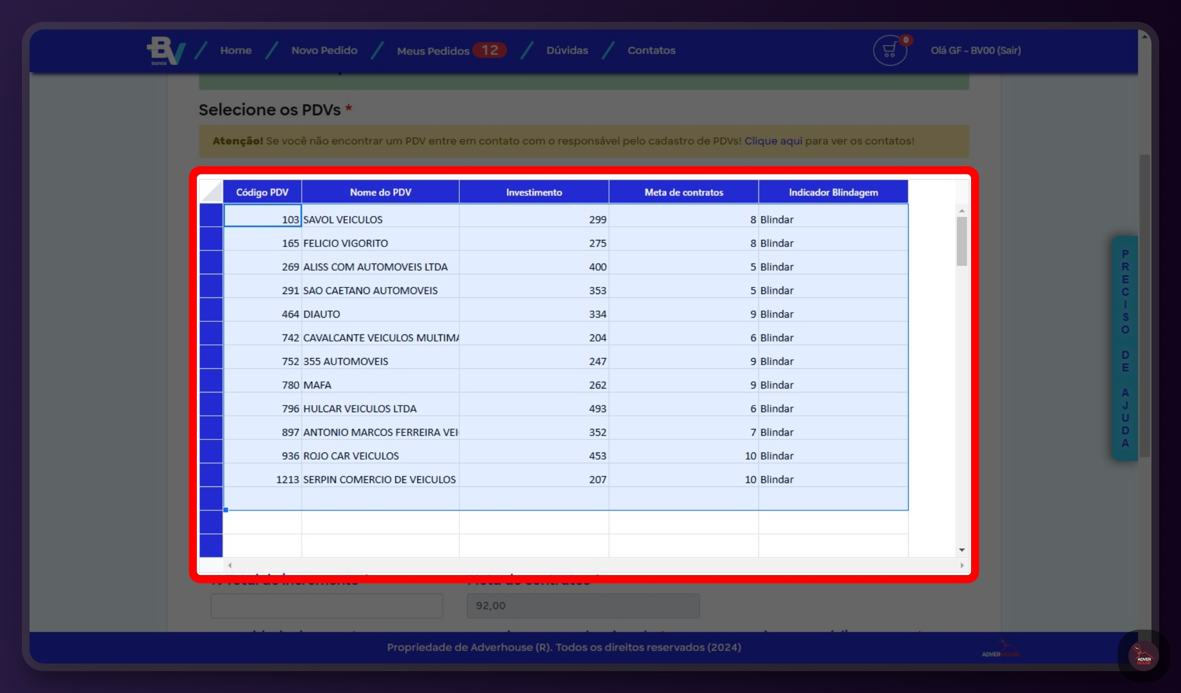The height and width of the screenshot is (693, 1181).
Task: Select row header for MAFA row
Action: [211, 381]
